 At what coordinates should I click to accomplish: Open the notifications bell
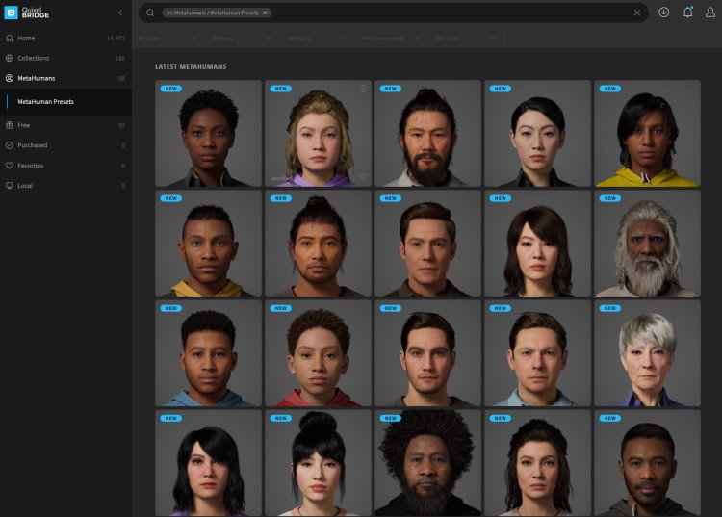pyautogui.click(x=688, y=12)
